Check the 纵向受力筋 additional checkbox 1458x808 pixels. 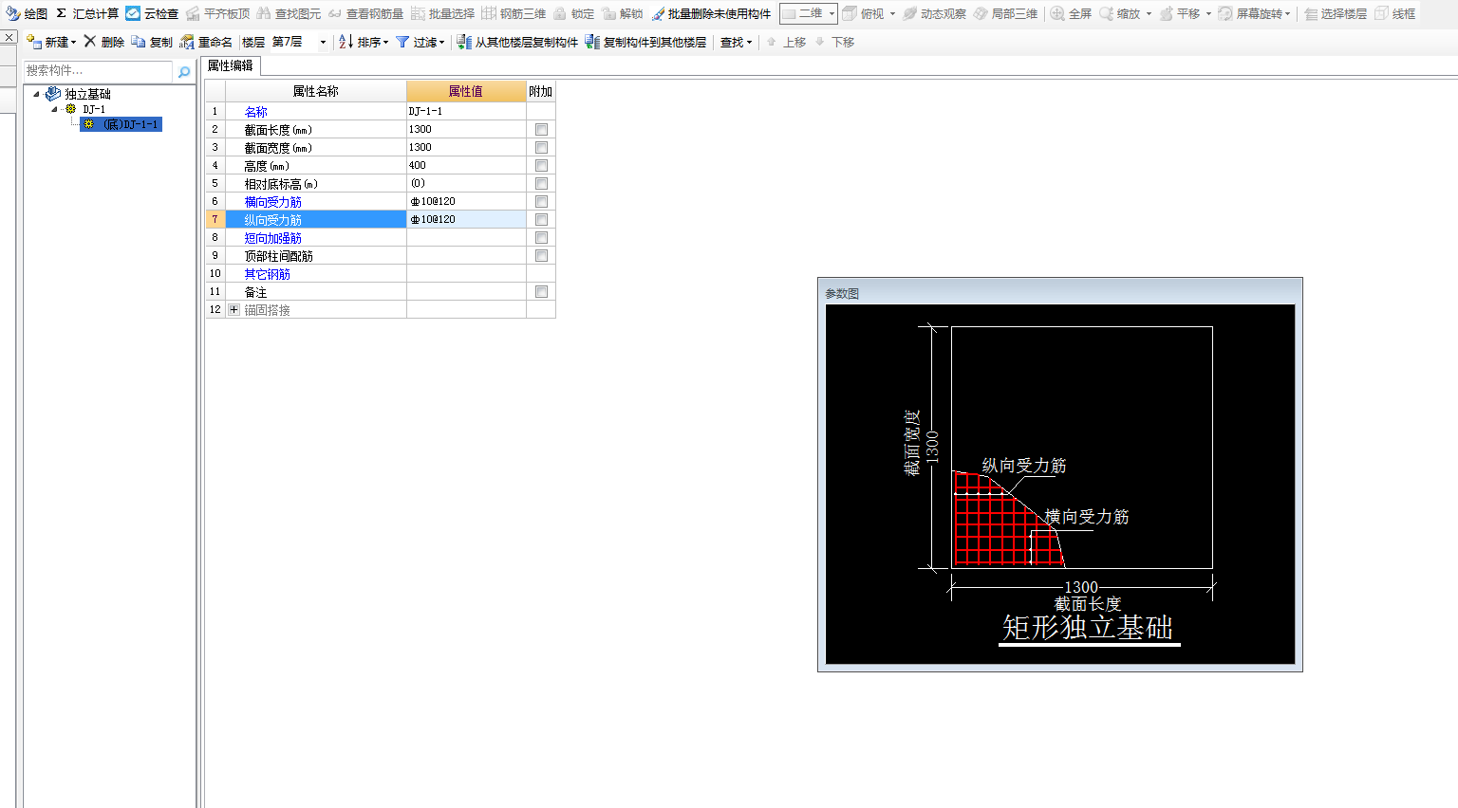[x=541, y=219]
